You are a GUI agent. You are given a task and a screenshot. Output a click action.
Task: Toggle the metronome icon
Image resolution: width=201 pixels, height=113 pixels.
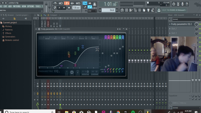click(x=55, y=3)
